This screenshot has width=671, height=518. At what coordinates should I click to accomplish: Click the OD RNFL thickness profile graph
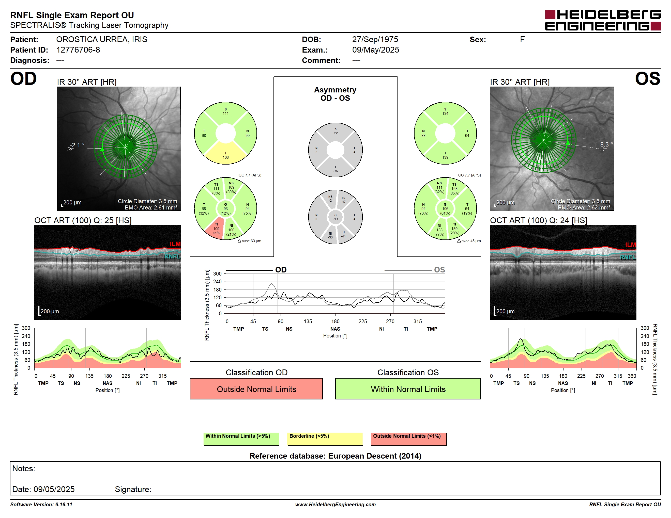coord(108,348)
